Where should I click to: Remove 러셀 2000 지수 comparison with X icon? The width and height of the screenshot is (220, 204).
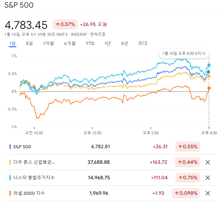pos(208,193)
